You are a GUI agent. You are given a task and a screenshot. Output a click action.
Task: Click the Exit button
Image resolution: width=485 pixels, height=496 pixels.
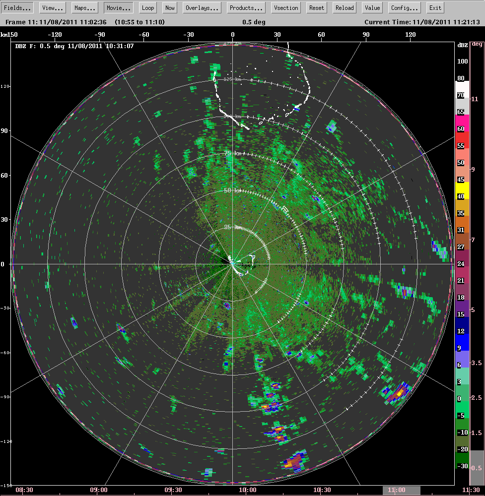pyautogui.click(x=435, y=8)
